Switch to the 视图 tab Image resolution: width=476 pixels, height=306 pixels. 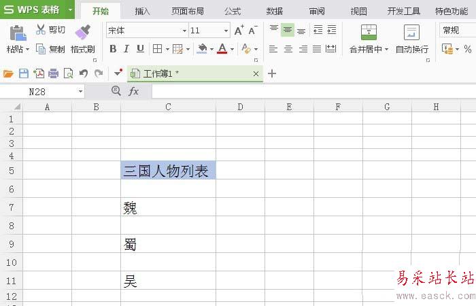359,12
